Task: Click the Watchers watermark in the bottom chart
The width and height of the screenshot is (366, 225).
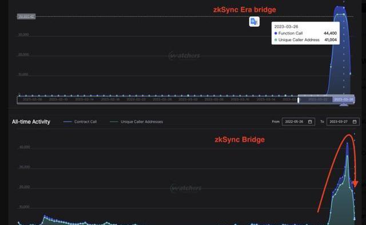Action: tap(185, 188)
